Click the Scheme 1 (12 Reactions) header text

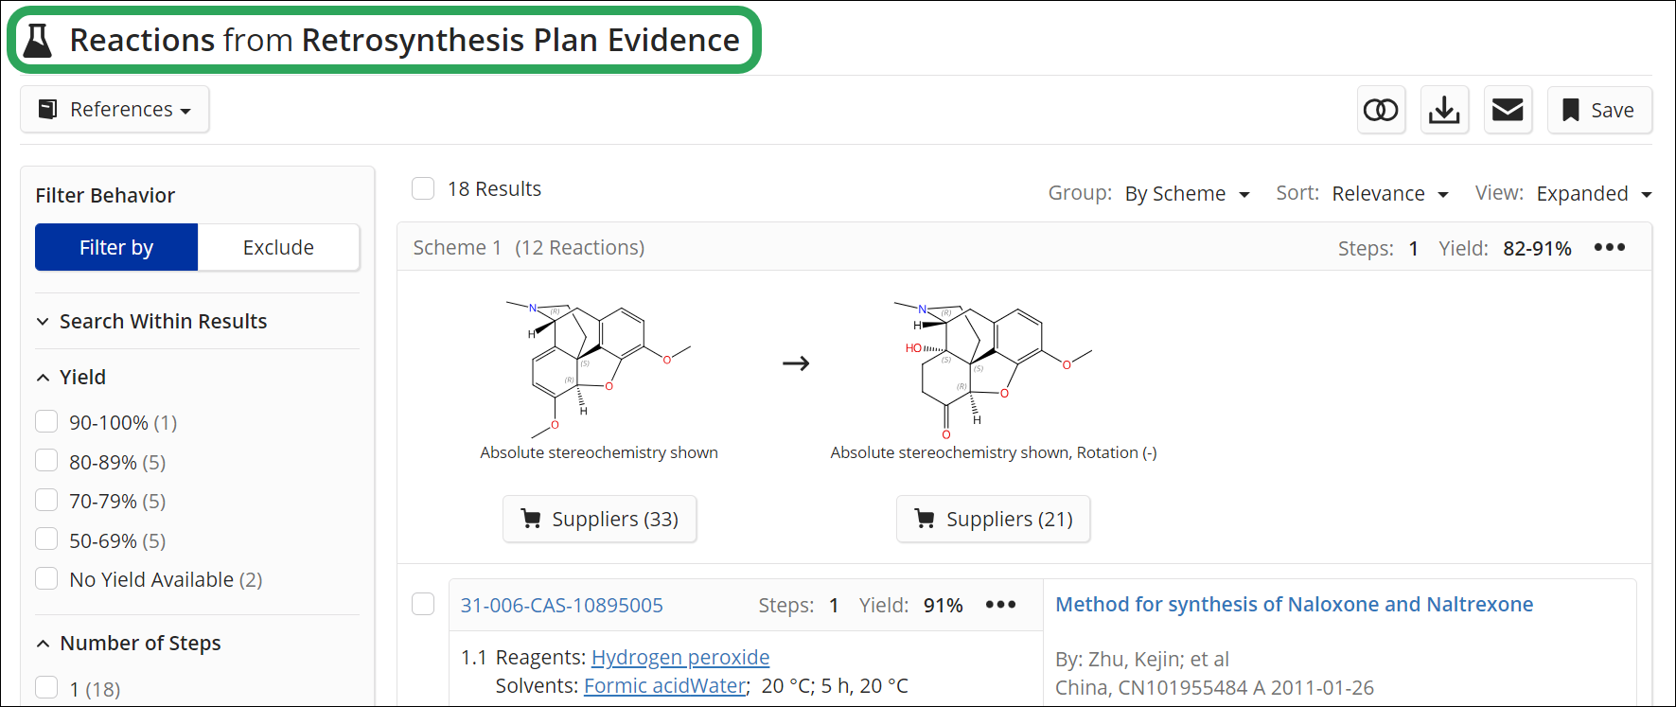[528, 247]
